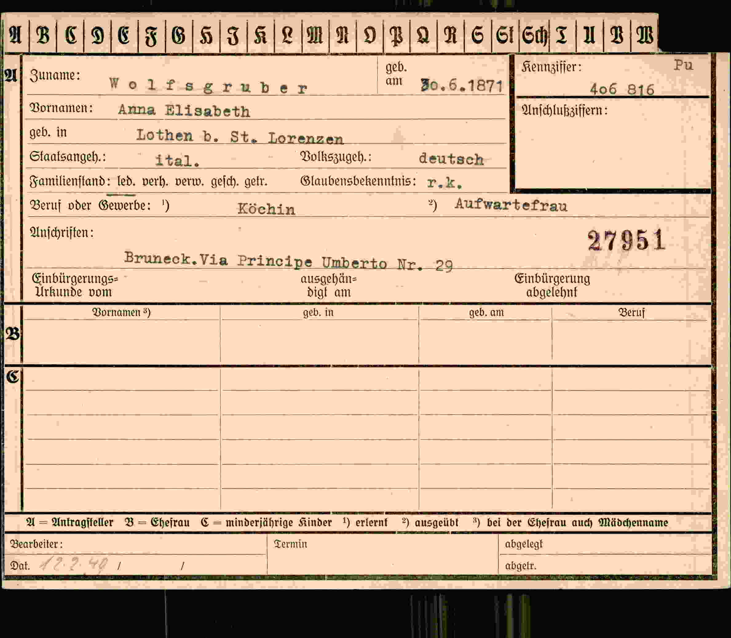Screen dimensions: 731x638
Task: Click the 'geb. am' column header in section B
Action: 486,312
